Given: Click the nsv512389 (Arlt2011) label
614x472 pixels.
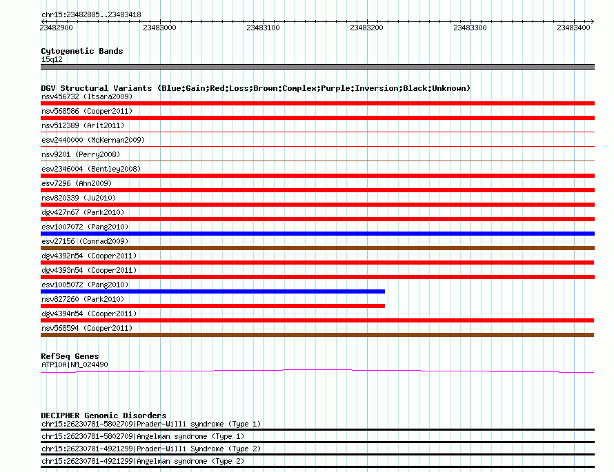Looking at the screenshot, I should (x=83, y=125).
